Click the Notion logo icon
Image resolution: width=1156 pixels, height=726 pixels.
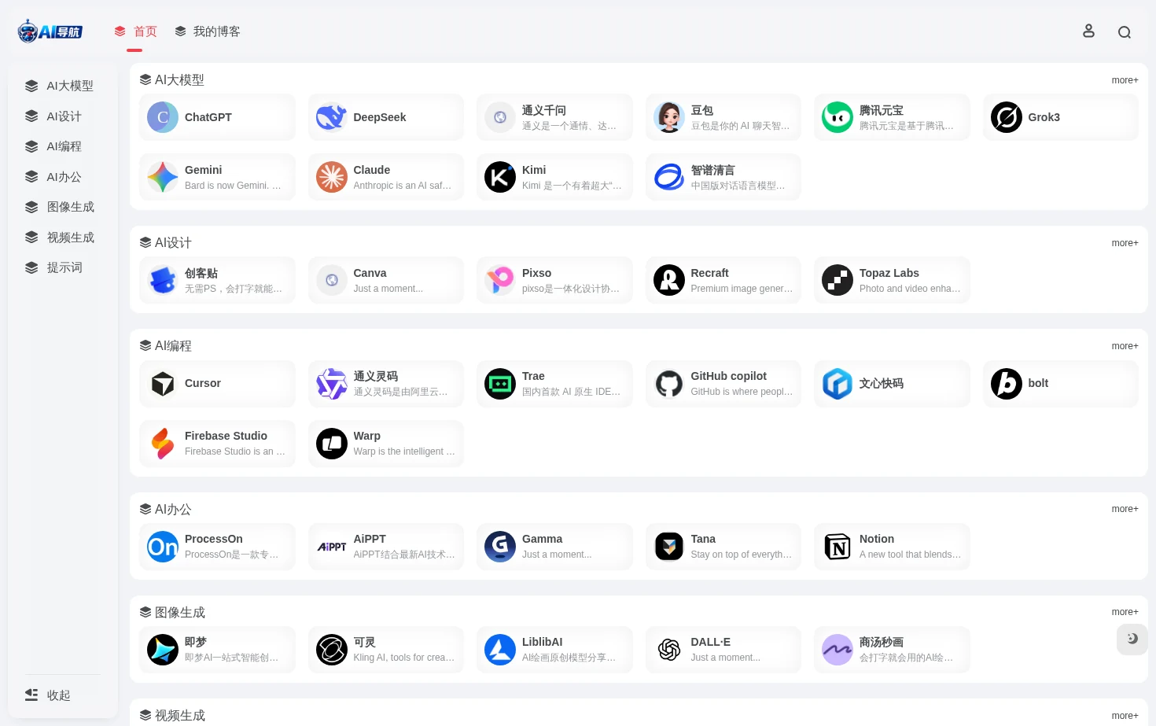(x=838, y=547)
